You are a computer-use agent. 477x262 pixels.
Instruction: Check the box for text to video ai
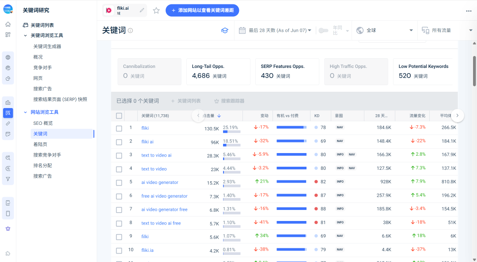[x=119, y=156]
